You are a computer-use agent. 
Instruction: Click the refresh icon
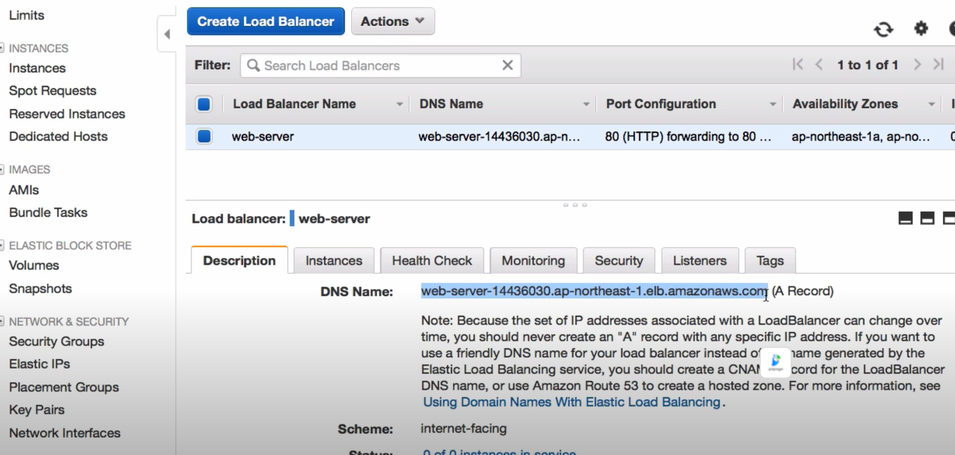tap(883, 29)
